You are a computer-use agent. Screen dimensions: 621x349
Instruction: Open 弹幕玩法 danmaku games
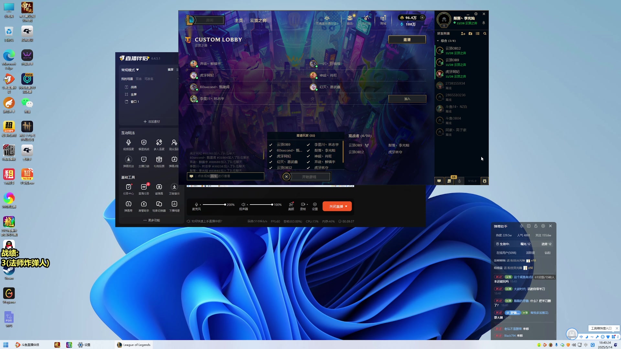[128, 162]
